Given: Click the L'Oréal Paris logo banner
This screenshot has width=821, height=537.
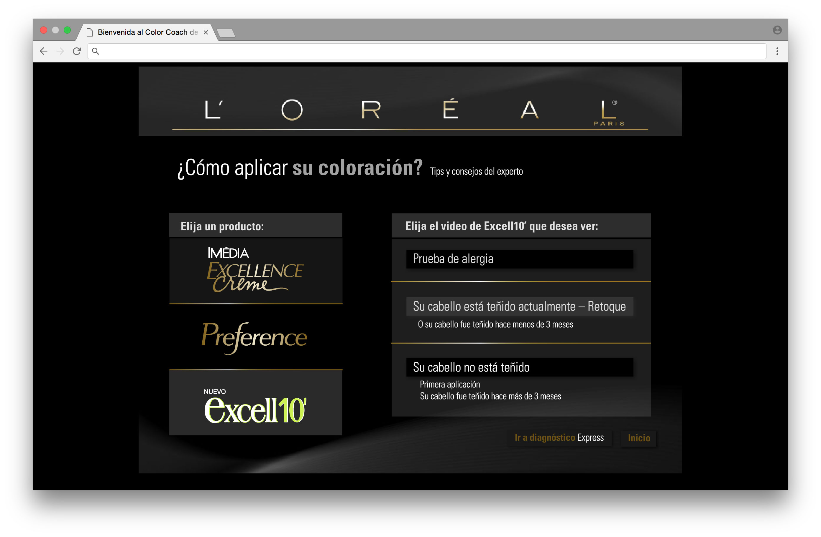Looking at the screenshot, I should pos(410,110).
